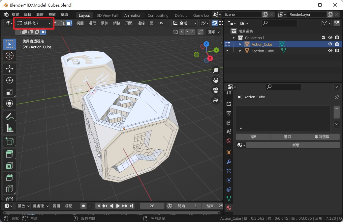Open the Material properties tab
The height and width of the screenshot is (222, 343).
[229, 208]
